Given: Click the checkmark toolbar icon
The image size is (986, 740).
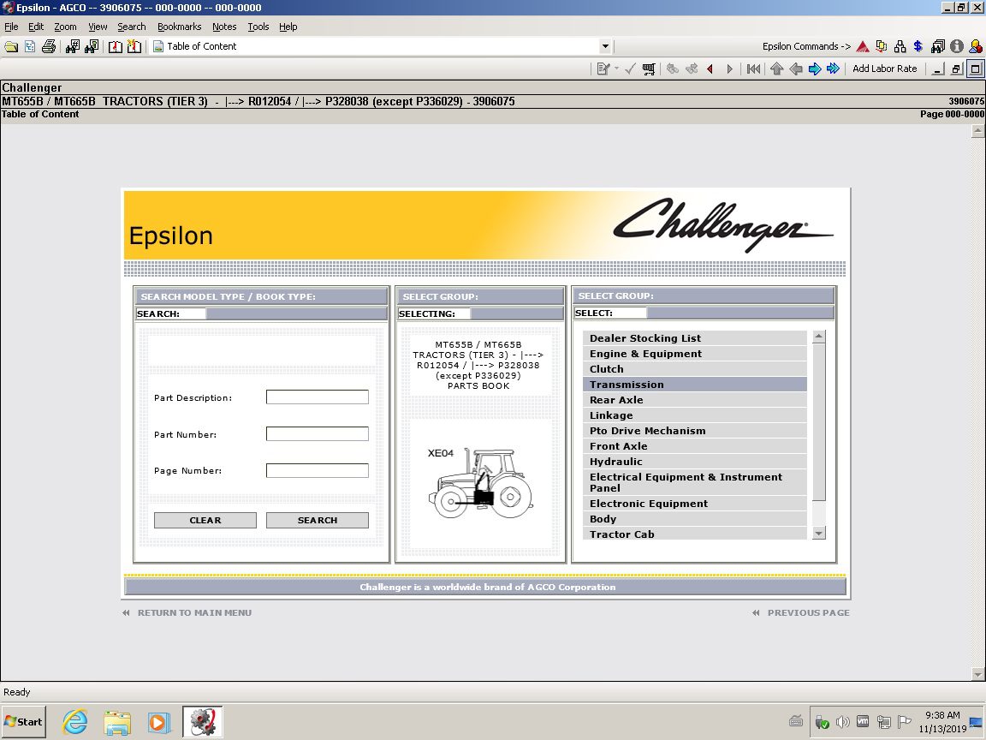Looking at the screenshot, I should 630,69.
